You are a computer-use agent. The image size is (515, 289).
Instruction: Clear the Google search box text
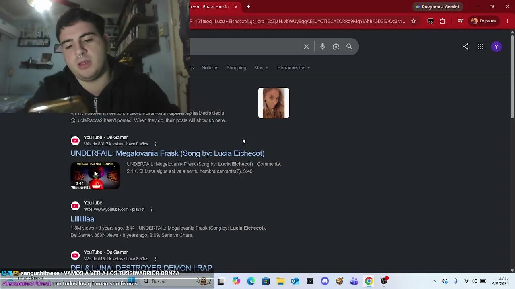tap(306, 47)
